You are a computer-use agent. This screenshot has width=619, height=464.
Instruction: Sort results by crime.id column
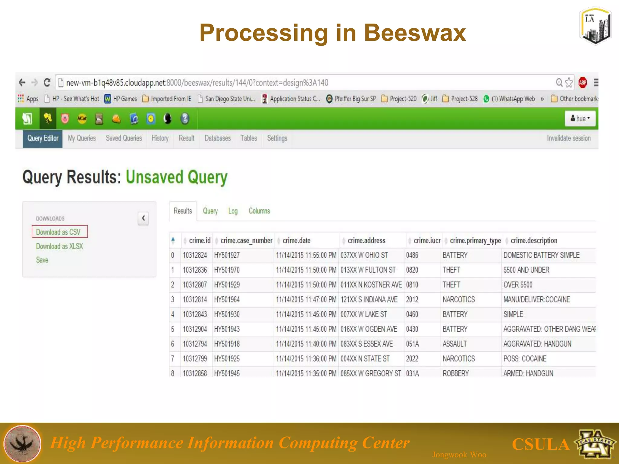(x=199, y=240)
